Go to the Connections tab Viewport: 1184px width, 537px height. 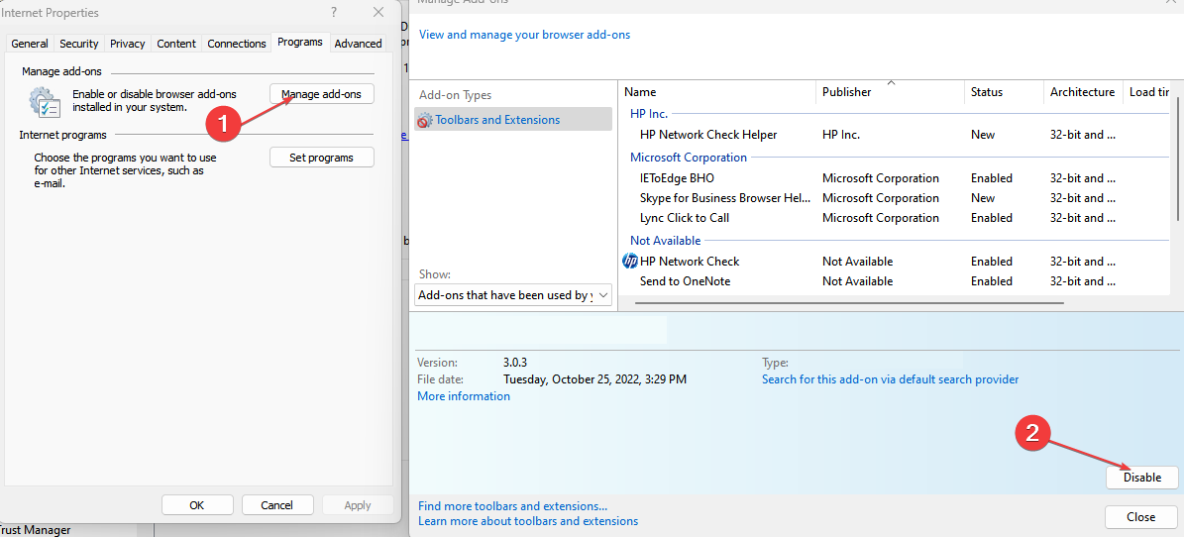237,44
